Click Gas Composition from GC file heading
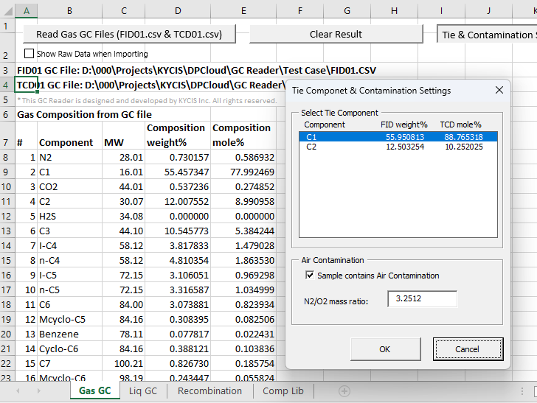The width and height of the screenshot is (537, 403). coord(85,114)
